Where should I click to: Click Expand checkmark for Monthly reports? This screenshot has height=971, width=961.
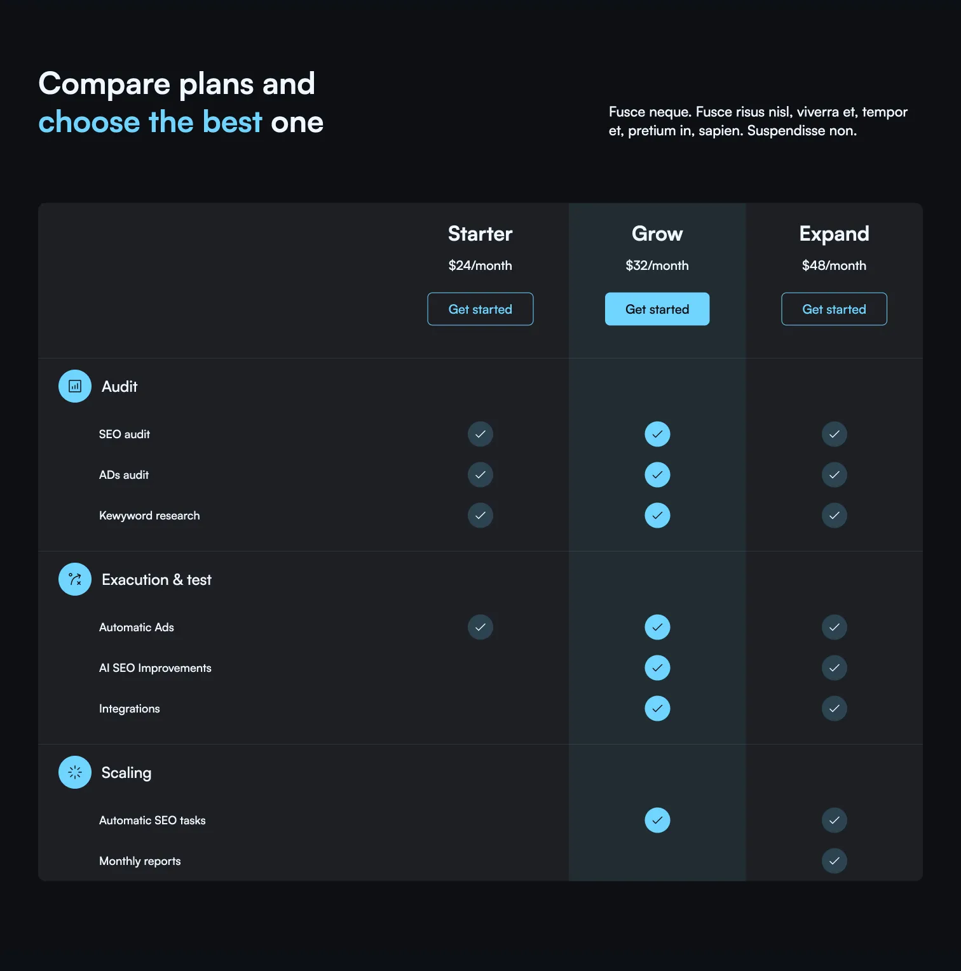click(x=834, y=861)
